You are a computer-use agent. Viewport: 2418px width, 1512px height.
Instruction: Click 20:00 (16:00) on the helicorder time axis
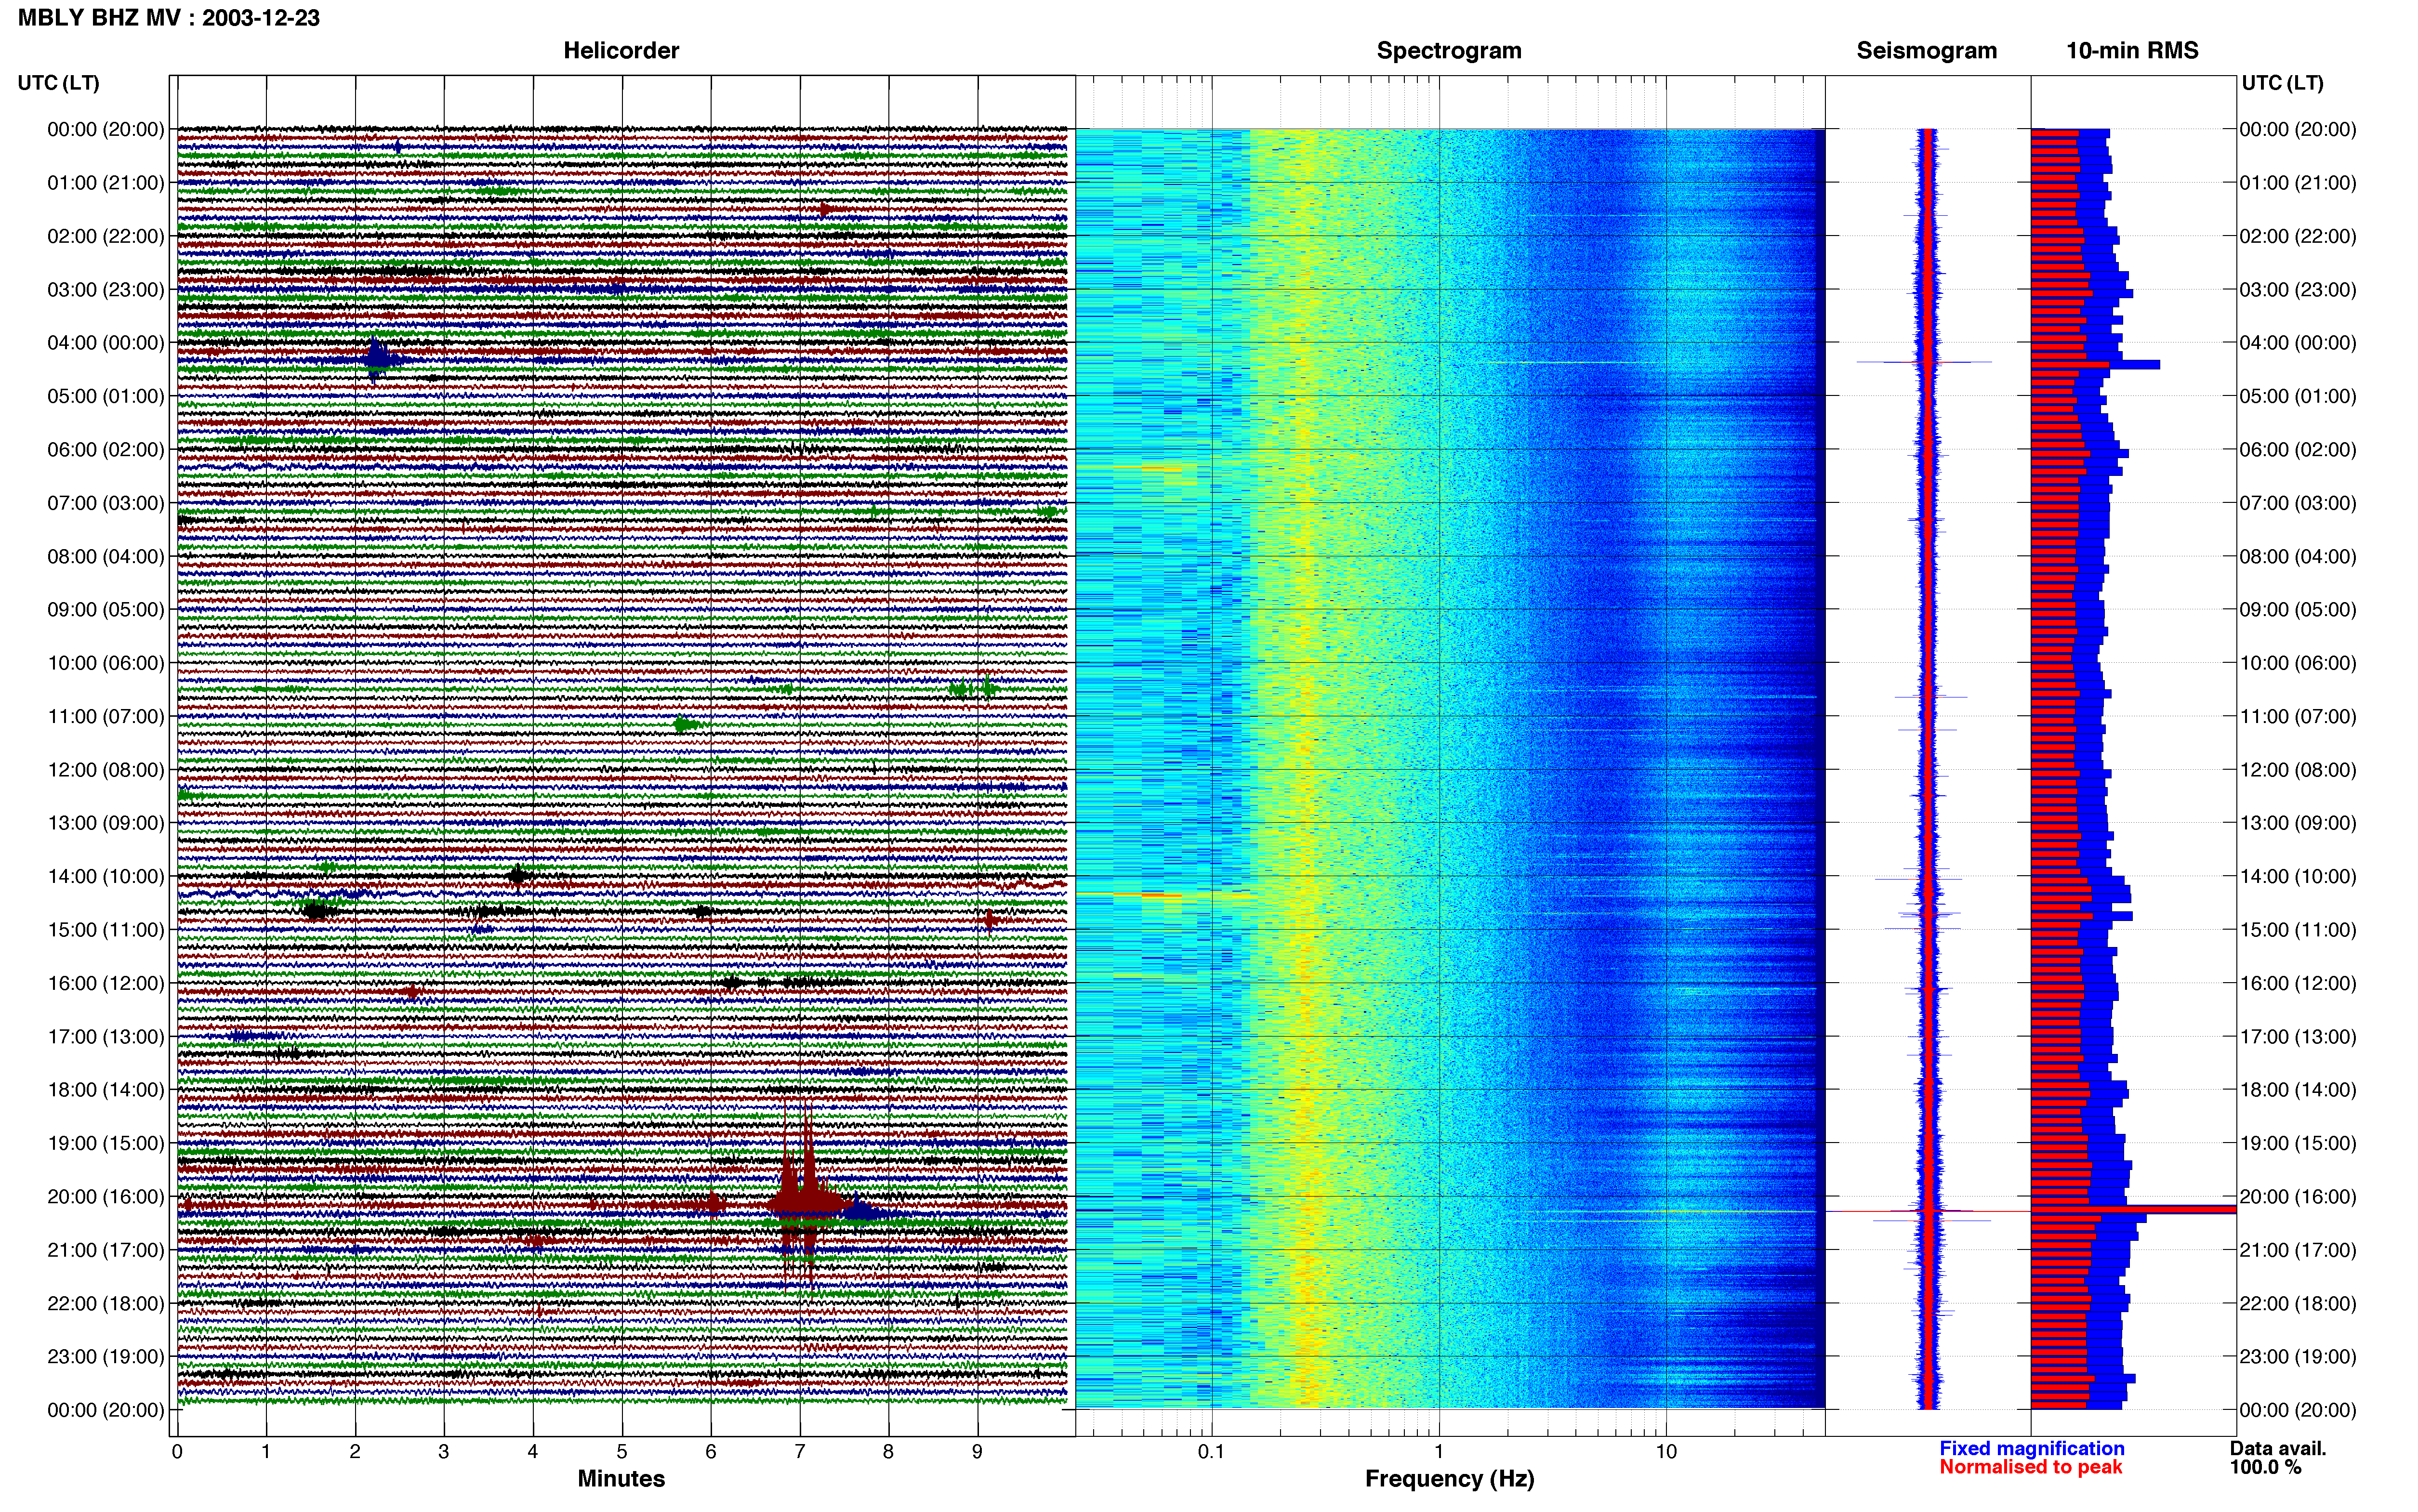coord(106,1197)
